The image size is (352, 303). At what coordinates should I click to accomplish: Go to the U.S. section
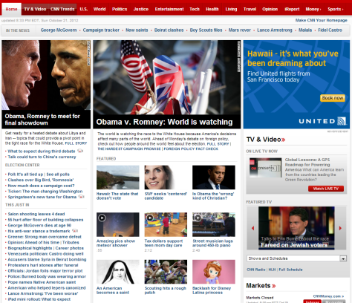click(84, 9)
